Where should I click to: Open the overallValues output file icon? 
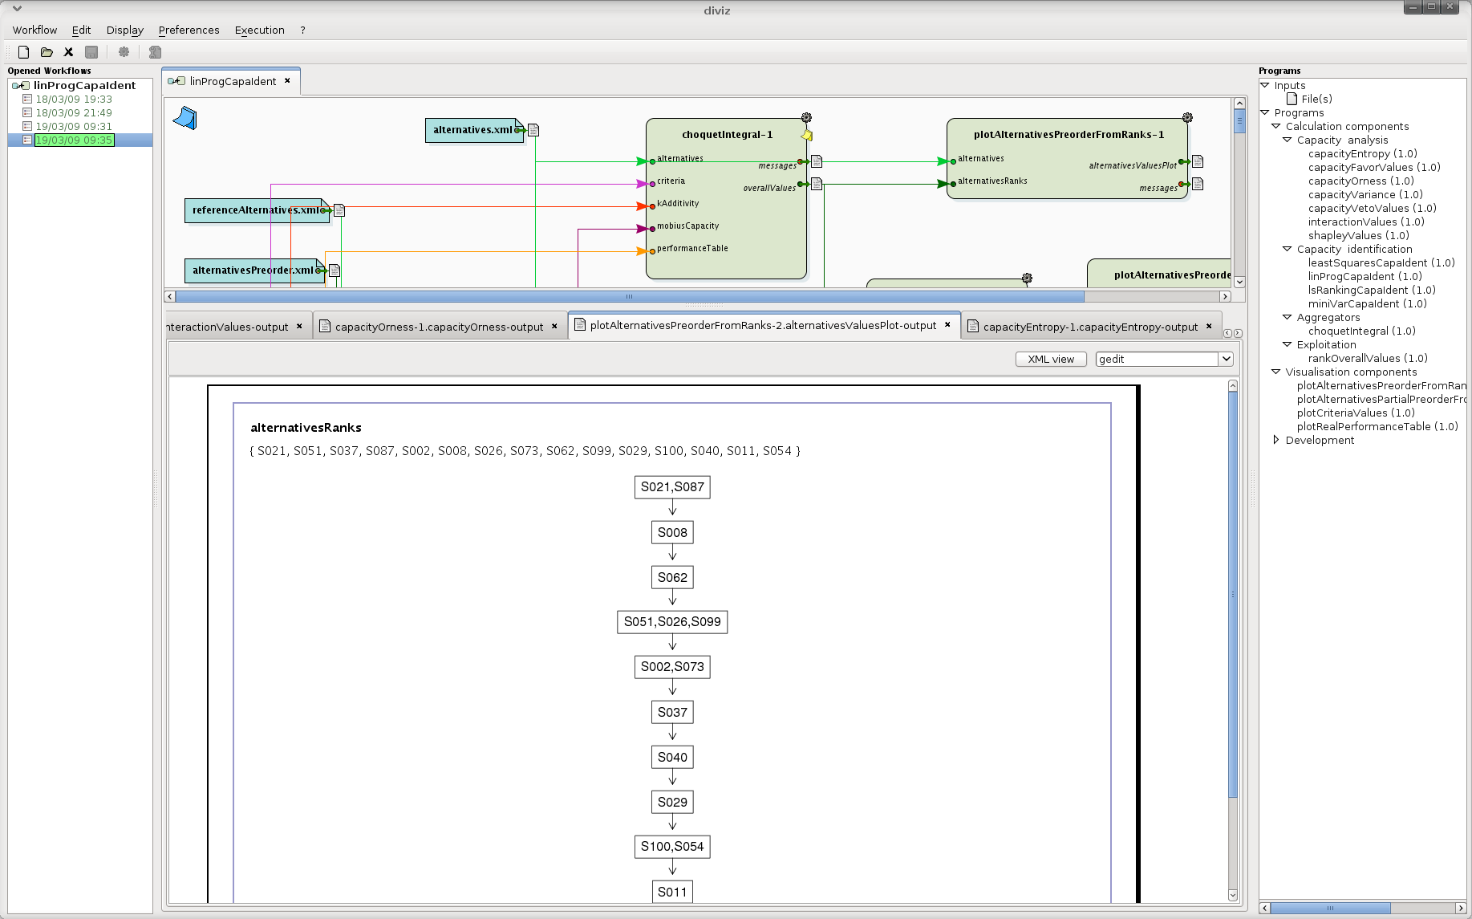click(x=817, y=184)
